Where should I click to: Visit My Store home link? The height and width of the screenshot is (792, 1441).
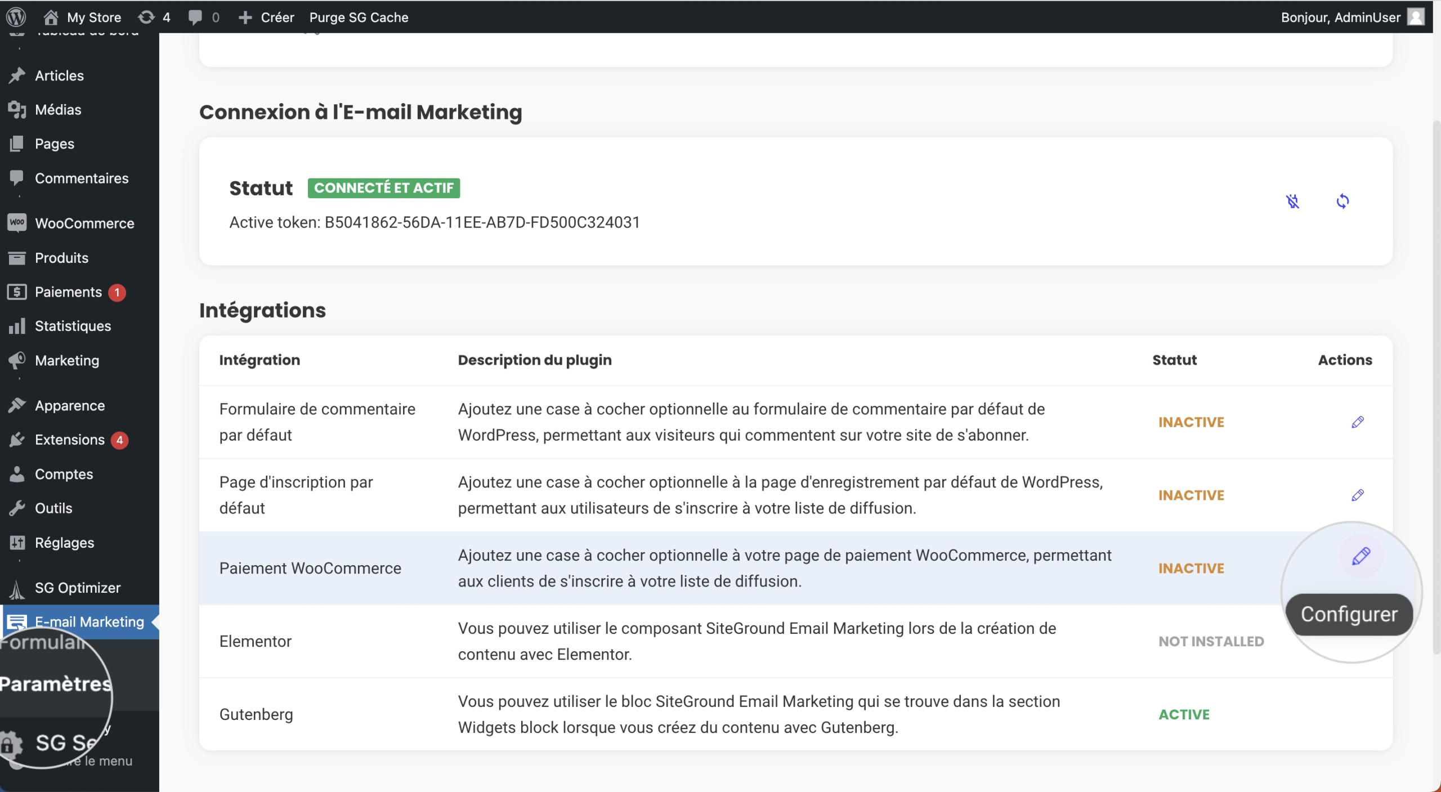click(82, 17)
